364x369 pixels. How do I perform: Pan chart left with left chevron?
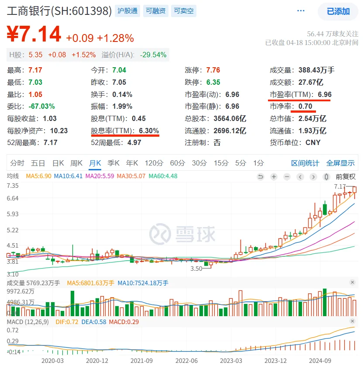(x=300, y=176)
